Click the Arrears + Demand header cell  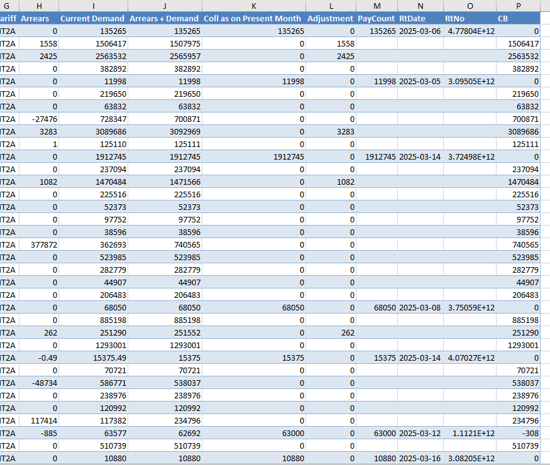[x=165, y=19]
